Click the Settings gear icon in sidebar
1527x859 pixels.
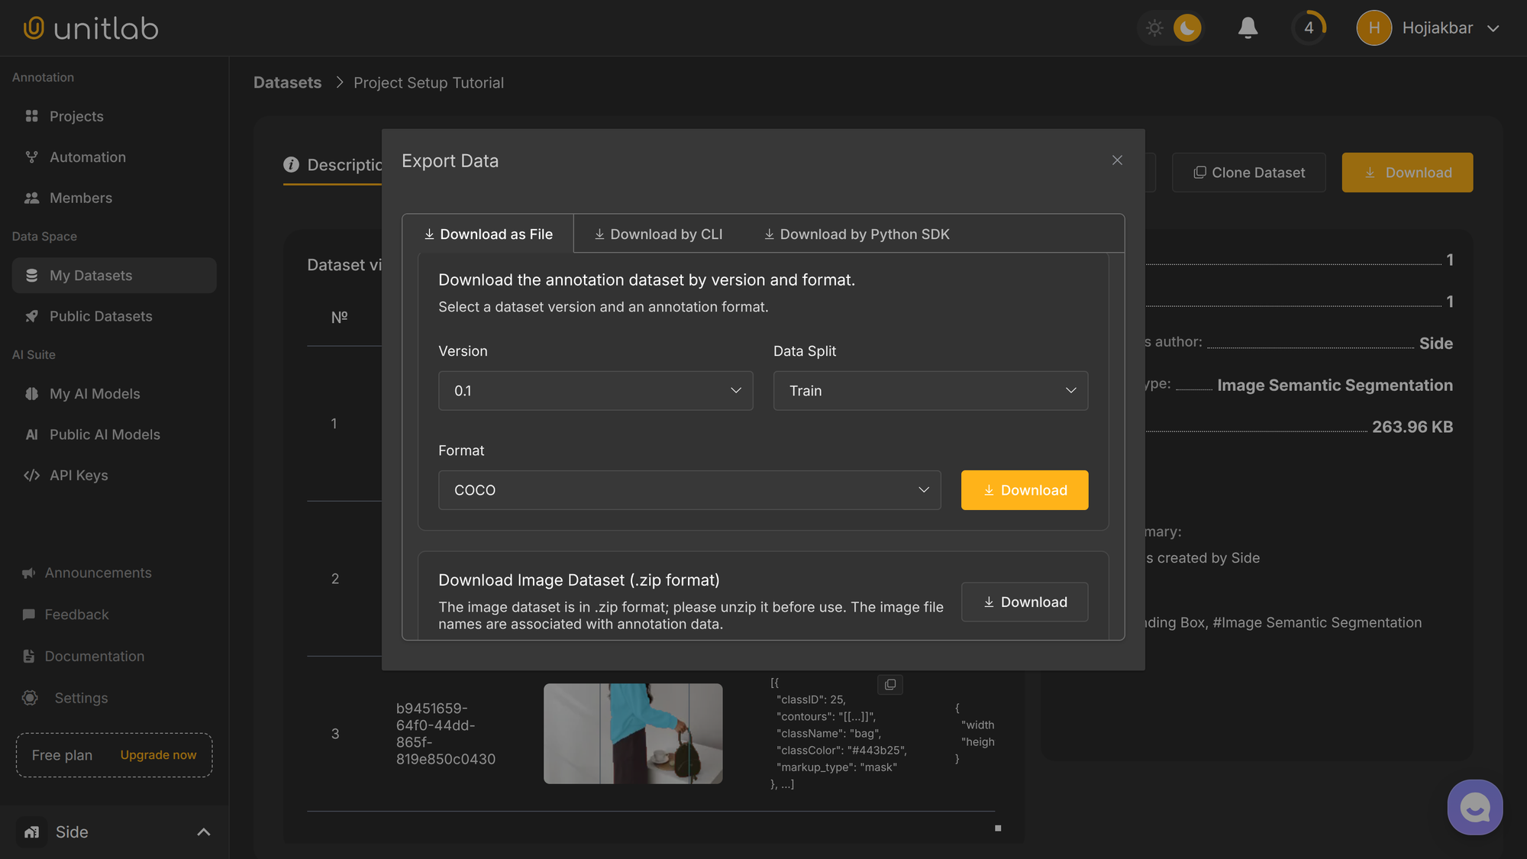pyautogui.click(x=30, y=698)
